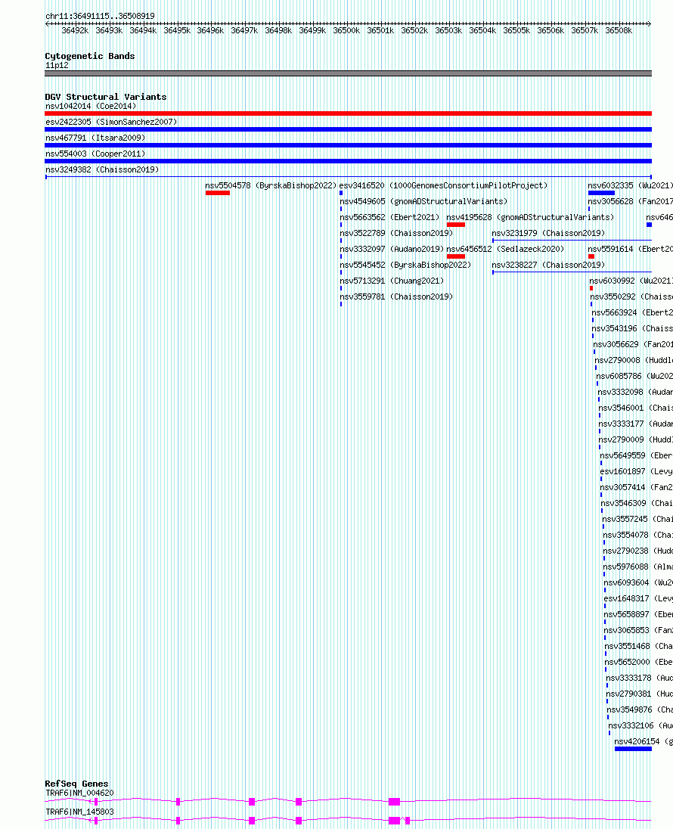The image size is (673, 829).
Task: Open nsv3231979 (Chaisson2019) variant
Action: [548, 233]
